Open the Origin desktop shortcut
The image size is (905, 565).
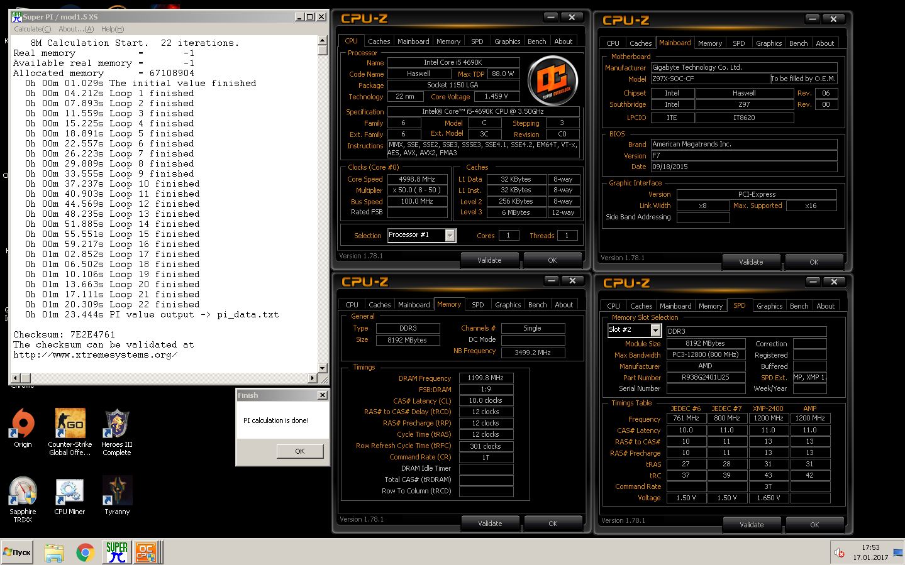click(x=23, y=429)
